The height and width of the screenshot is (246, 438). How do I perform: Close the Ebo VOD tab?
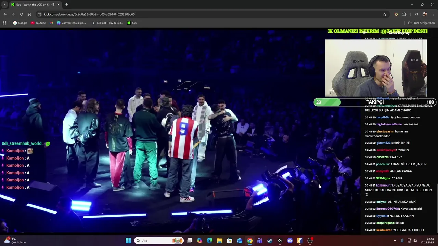(58, 5)
